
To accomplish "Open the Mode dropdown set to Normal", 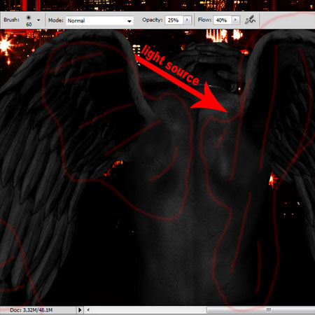I will (x=99, y=20).
